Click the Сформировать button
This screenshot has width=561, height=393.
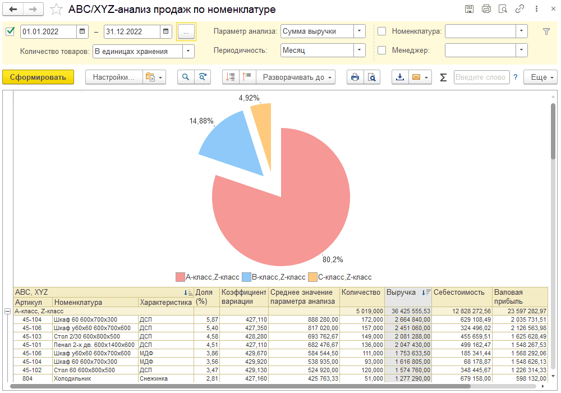(38, 77)
